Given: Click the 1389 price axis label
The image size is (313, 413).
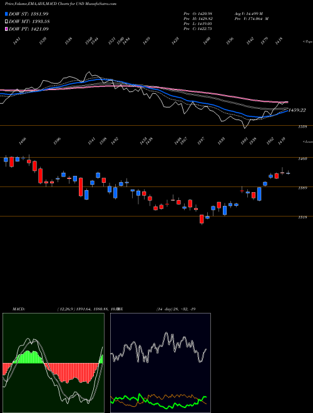Looking at the screenshot, I should pos(302,188).
